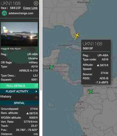This screenshot has width=117, height=136.
Task: Select the green aircraft icon over Colombia
Action: tap(90, 92)
